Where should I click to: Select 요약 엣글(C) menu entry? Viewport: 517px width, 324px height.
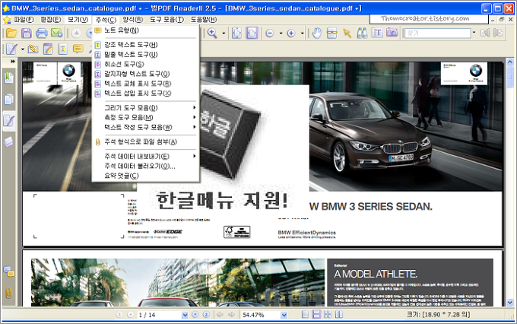pyautogui.click(x=146, y=176)
